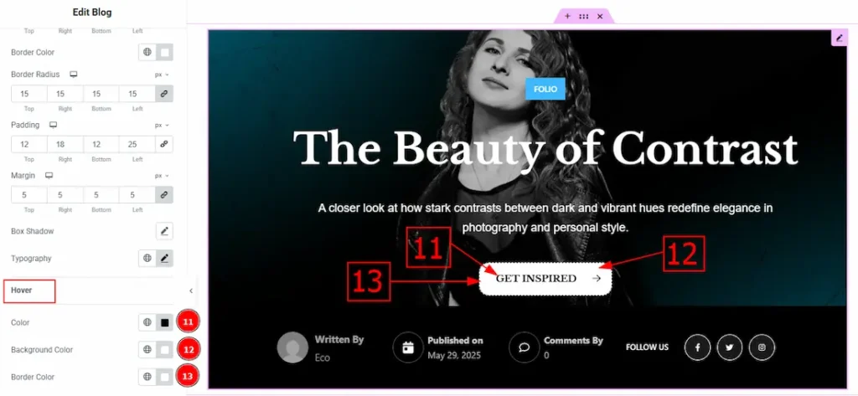Click the FOLIO category badge

click(545, 89)
